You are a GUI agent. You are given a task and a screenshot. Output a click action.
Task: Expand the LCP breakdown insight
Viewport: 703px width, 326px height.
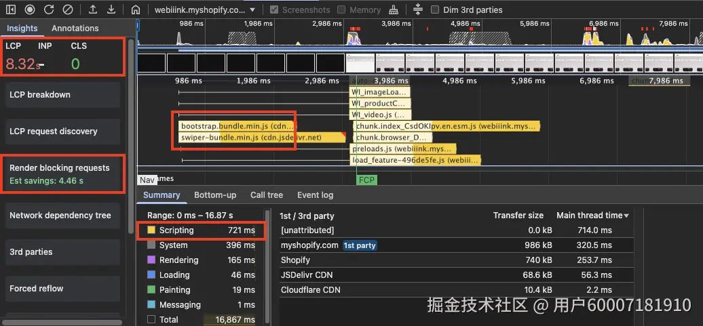point(62,94)
